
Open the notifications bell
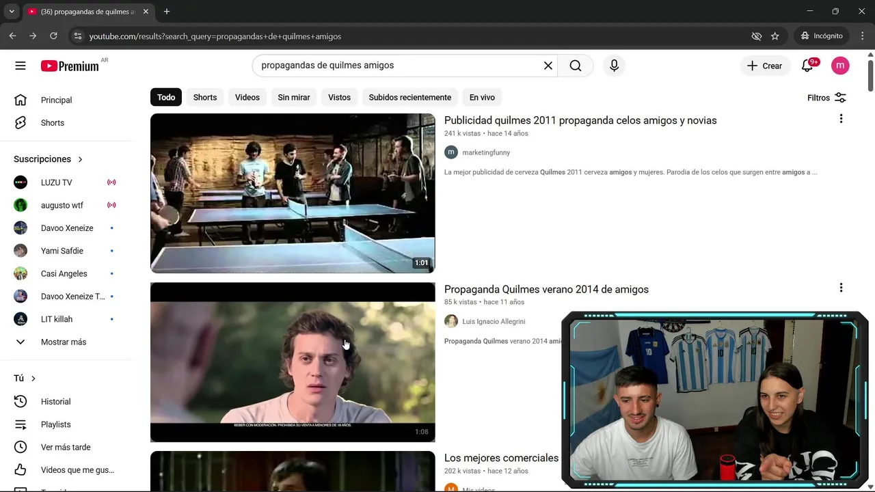[807, 66]
